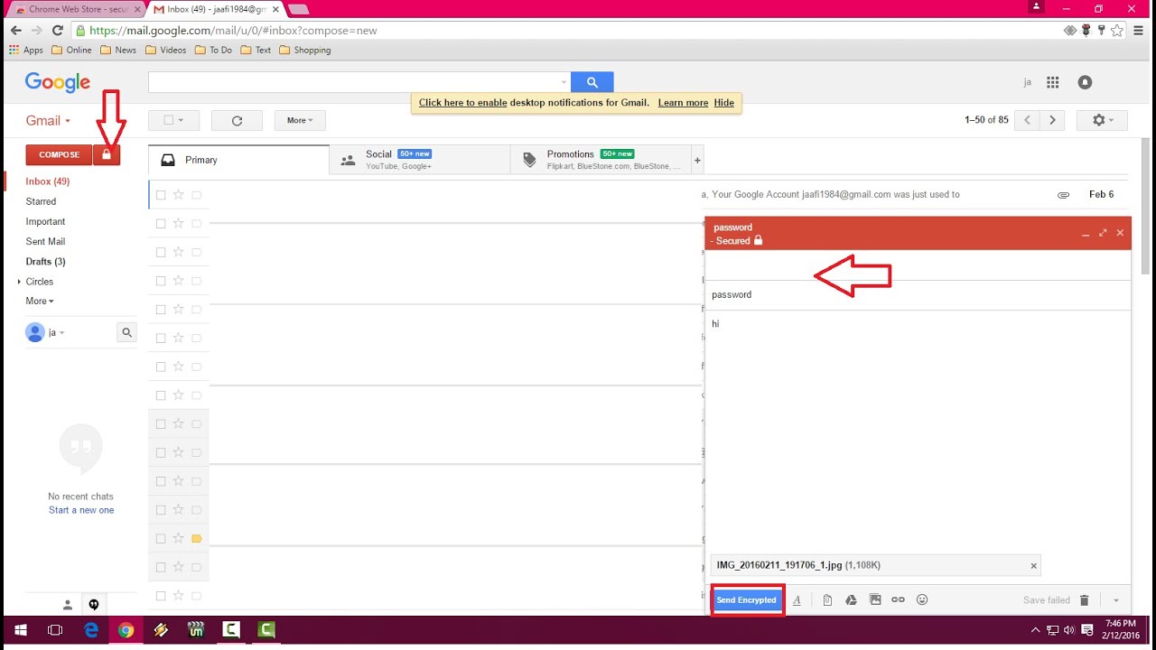1156x650 pixels.
Task: Insert files using Google Drive icon
Action: click(x=851, y=600)
